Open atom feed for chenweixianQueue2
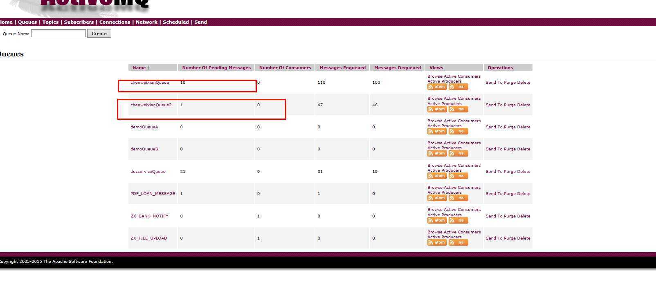This screenshot has width=656, height=289. click(x=437, y=109)
